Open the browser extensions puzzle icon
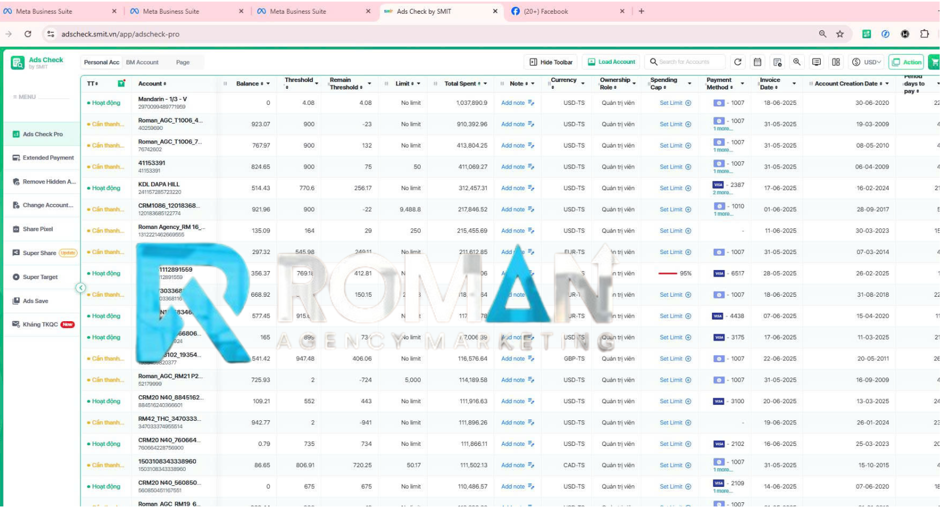 [x=925, y=34]
